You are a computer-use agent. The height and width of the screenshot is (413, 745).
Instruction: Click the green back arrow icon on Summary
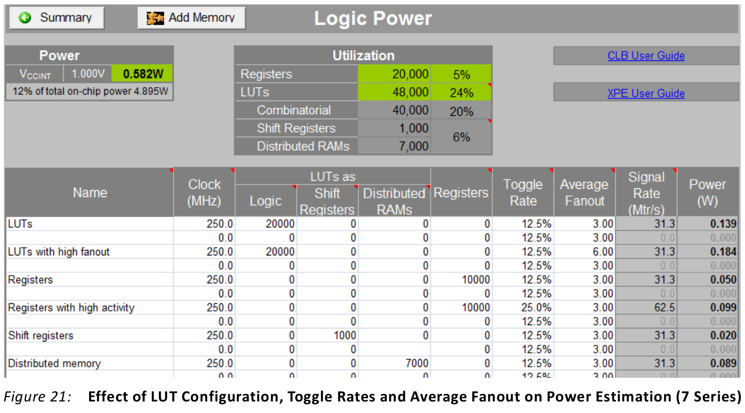25,18
